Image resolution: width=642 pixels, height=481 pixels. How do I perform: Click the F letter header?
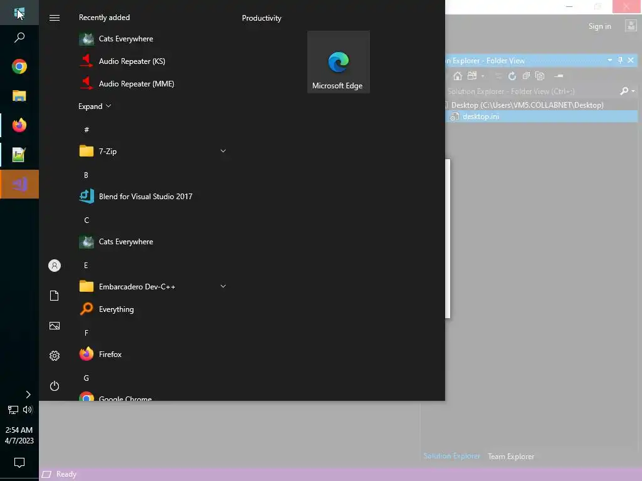tap(87, 333)
